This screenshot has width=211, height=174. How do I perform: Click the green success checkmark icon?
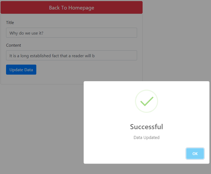[x=147, y=101]
